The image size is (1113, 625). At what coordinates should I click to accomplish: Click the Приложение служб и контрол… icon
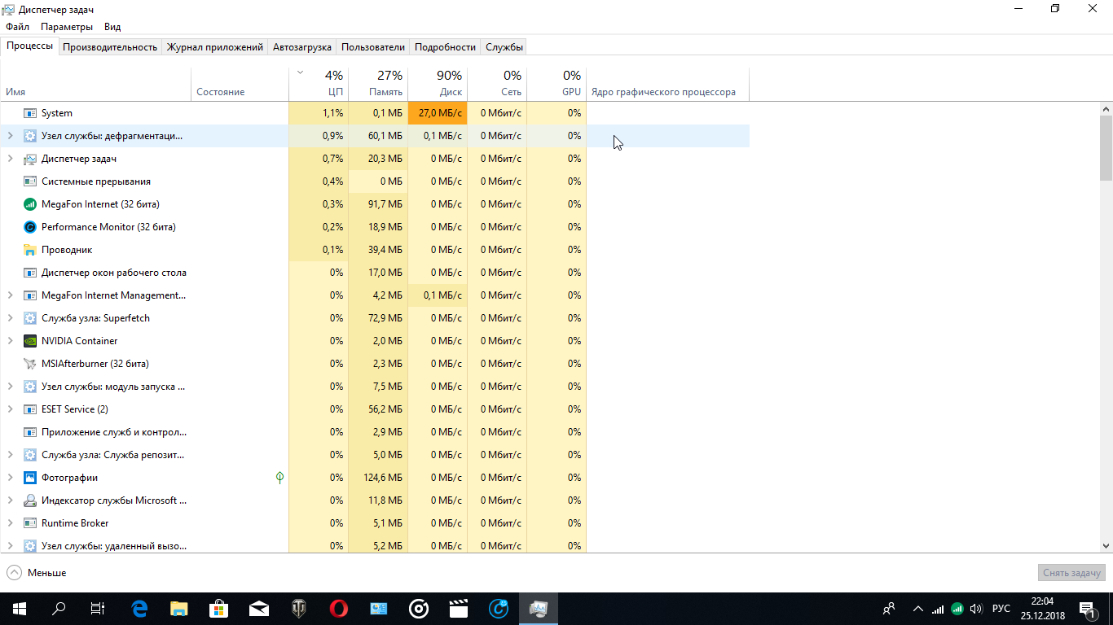coord(30,432)
